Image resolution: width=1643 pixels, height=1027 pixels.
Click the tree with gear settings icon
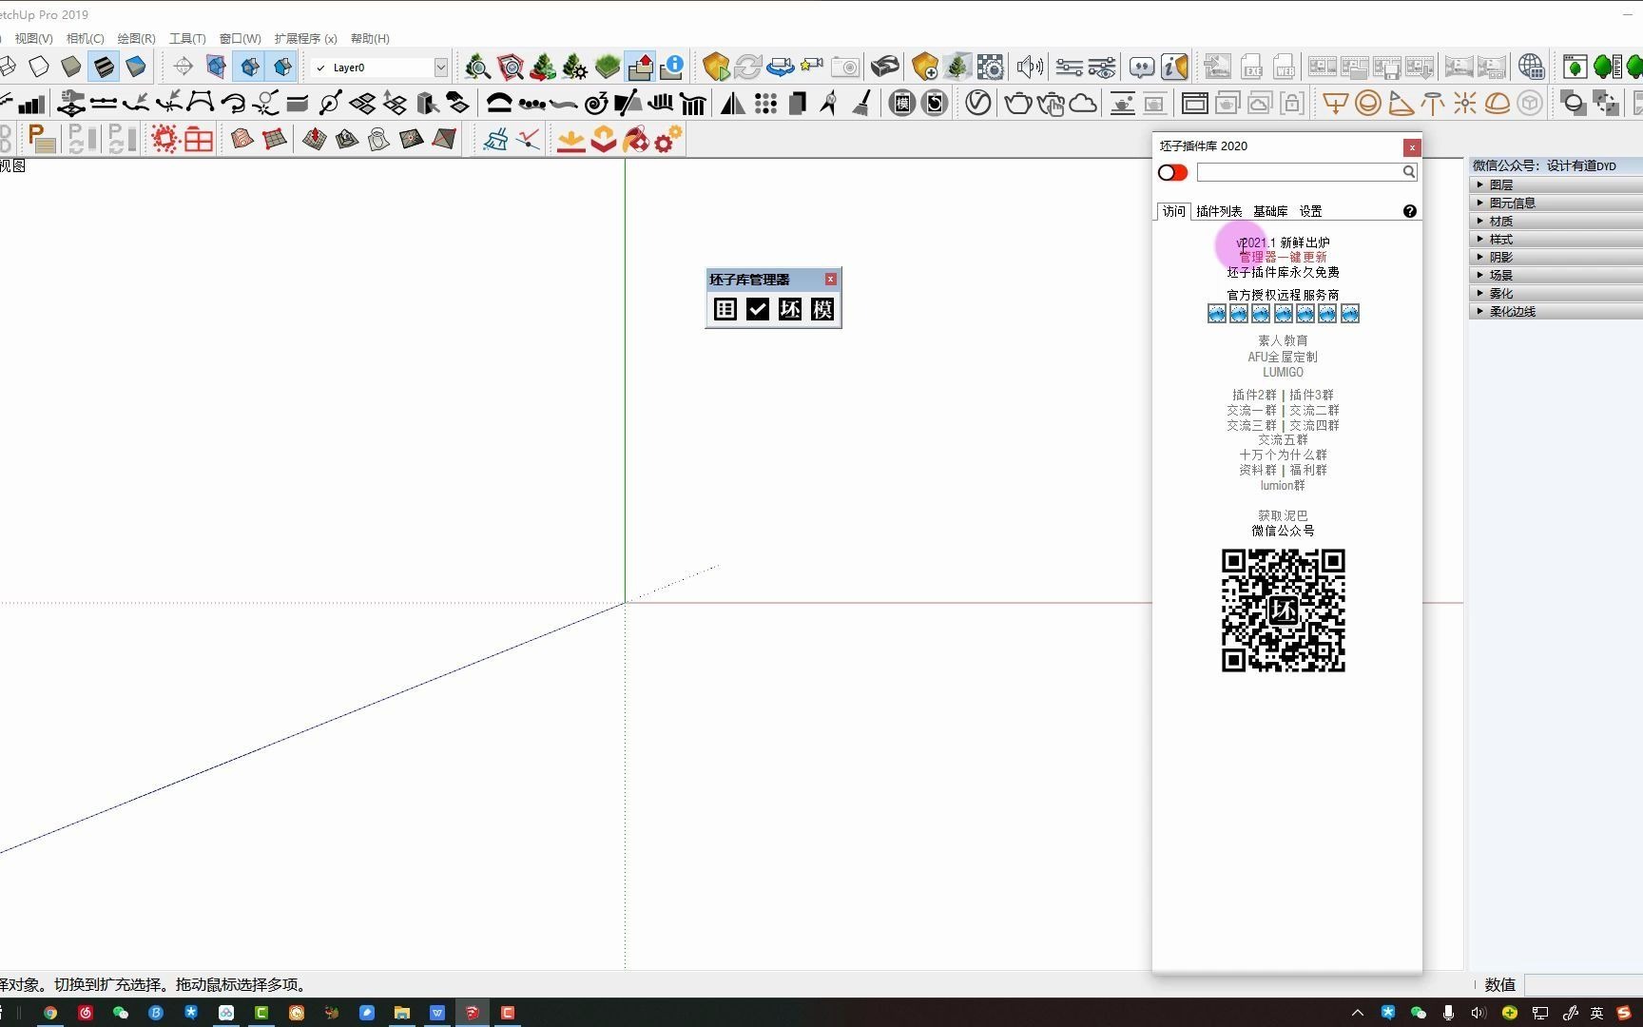point(575,67)
